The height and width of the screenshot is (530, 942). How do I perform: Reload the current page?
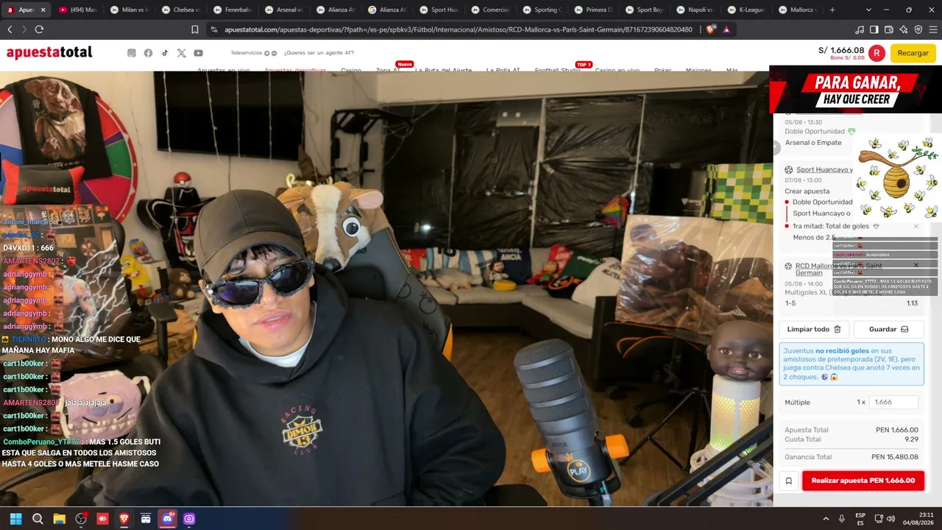(x=39, y=29)
